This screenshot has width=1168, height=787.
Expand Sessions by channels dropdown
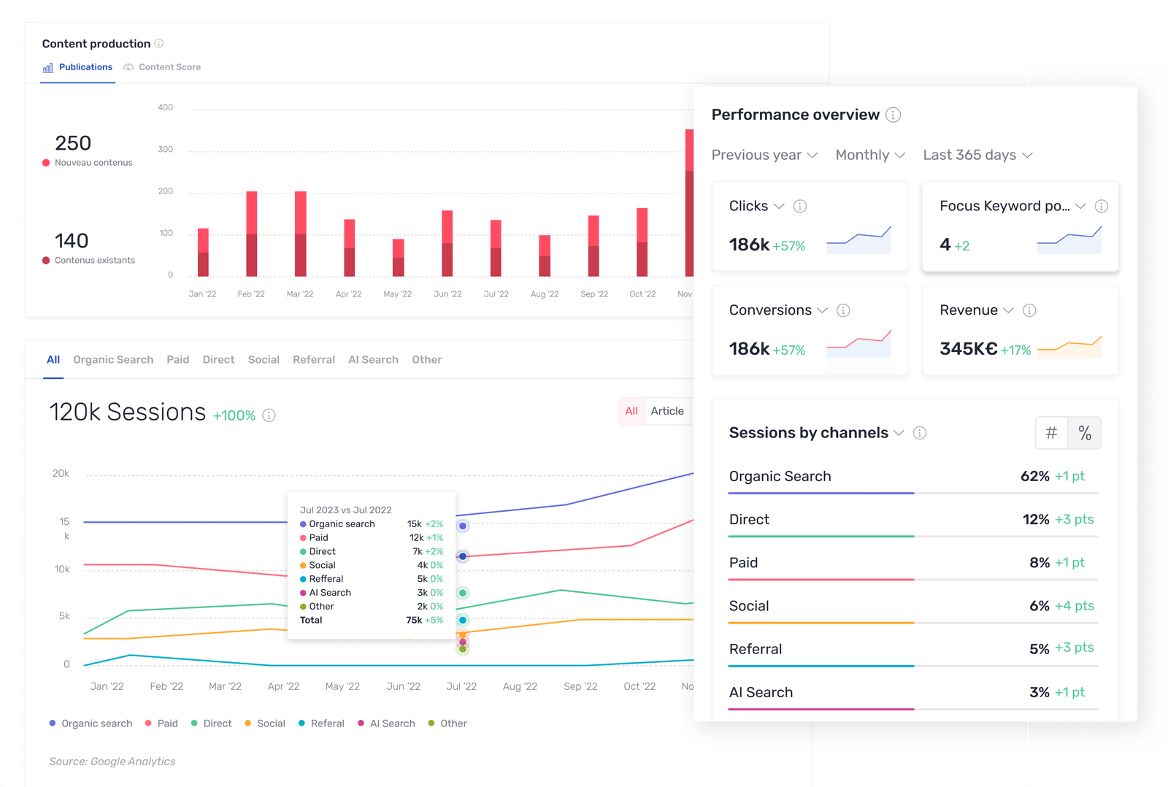tap(817, 433)
